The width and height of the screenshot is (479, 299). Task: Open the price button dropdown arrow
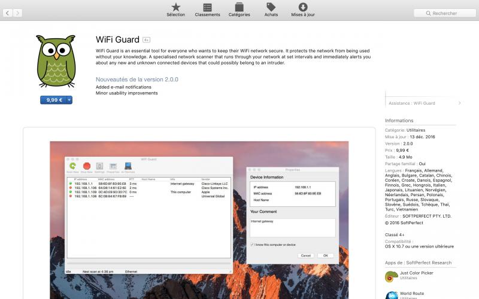tap(69, 100)
